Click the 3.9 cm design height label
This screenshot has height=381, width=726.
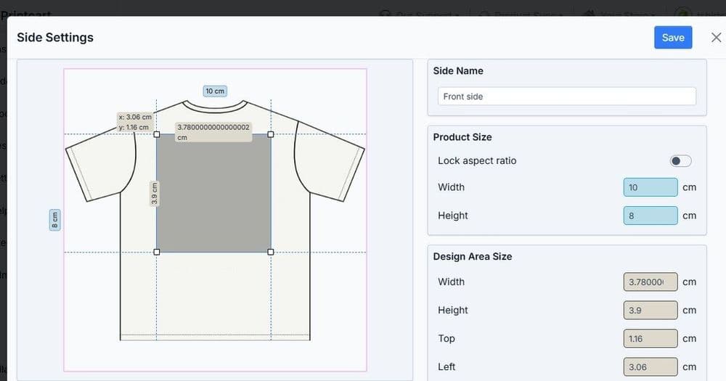(154, 194)
